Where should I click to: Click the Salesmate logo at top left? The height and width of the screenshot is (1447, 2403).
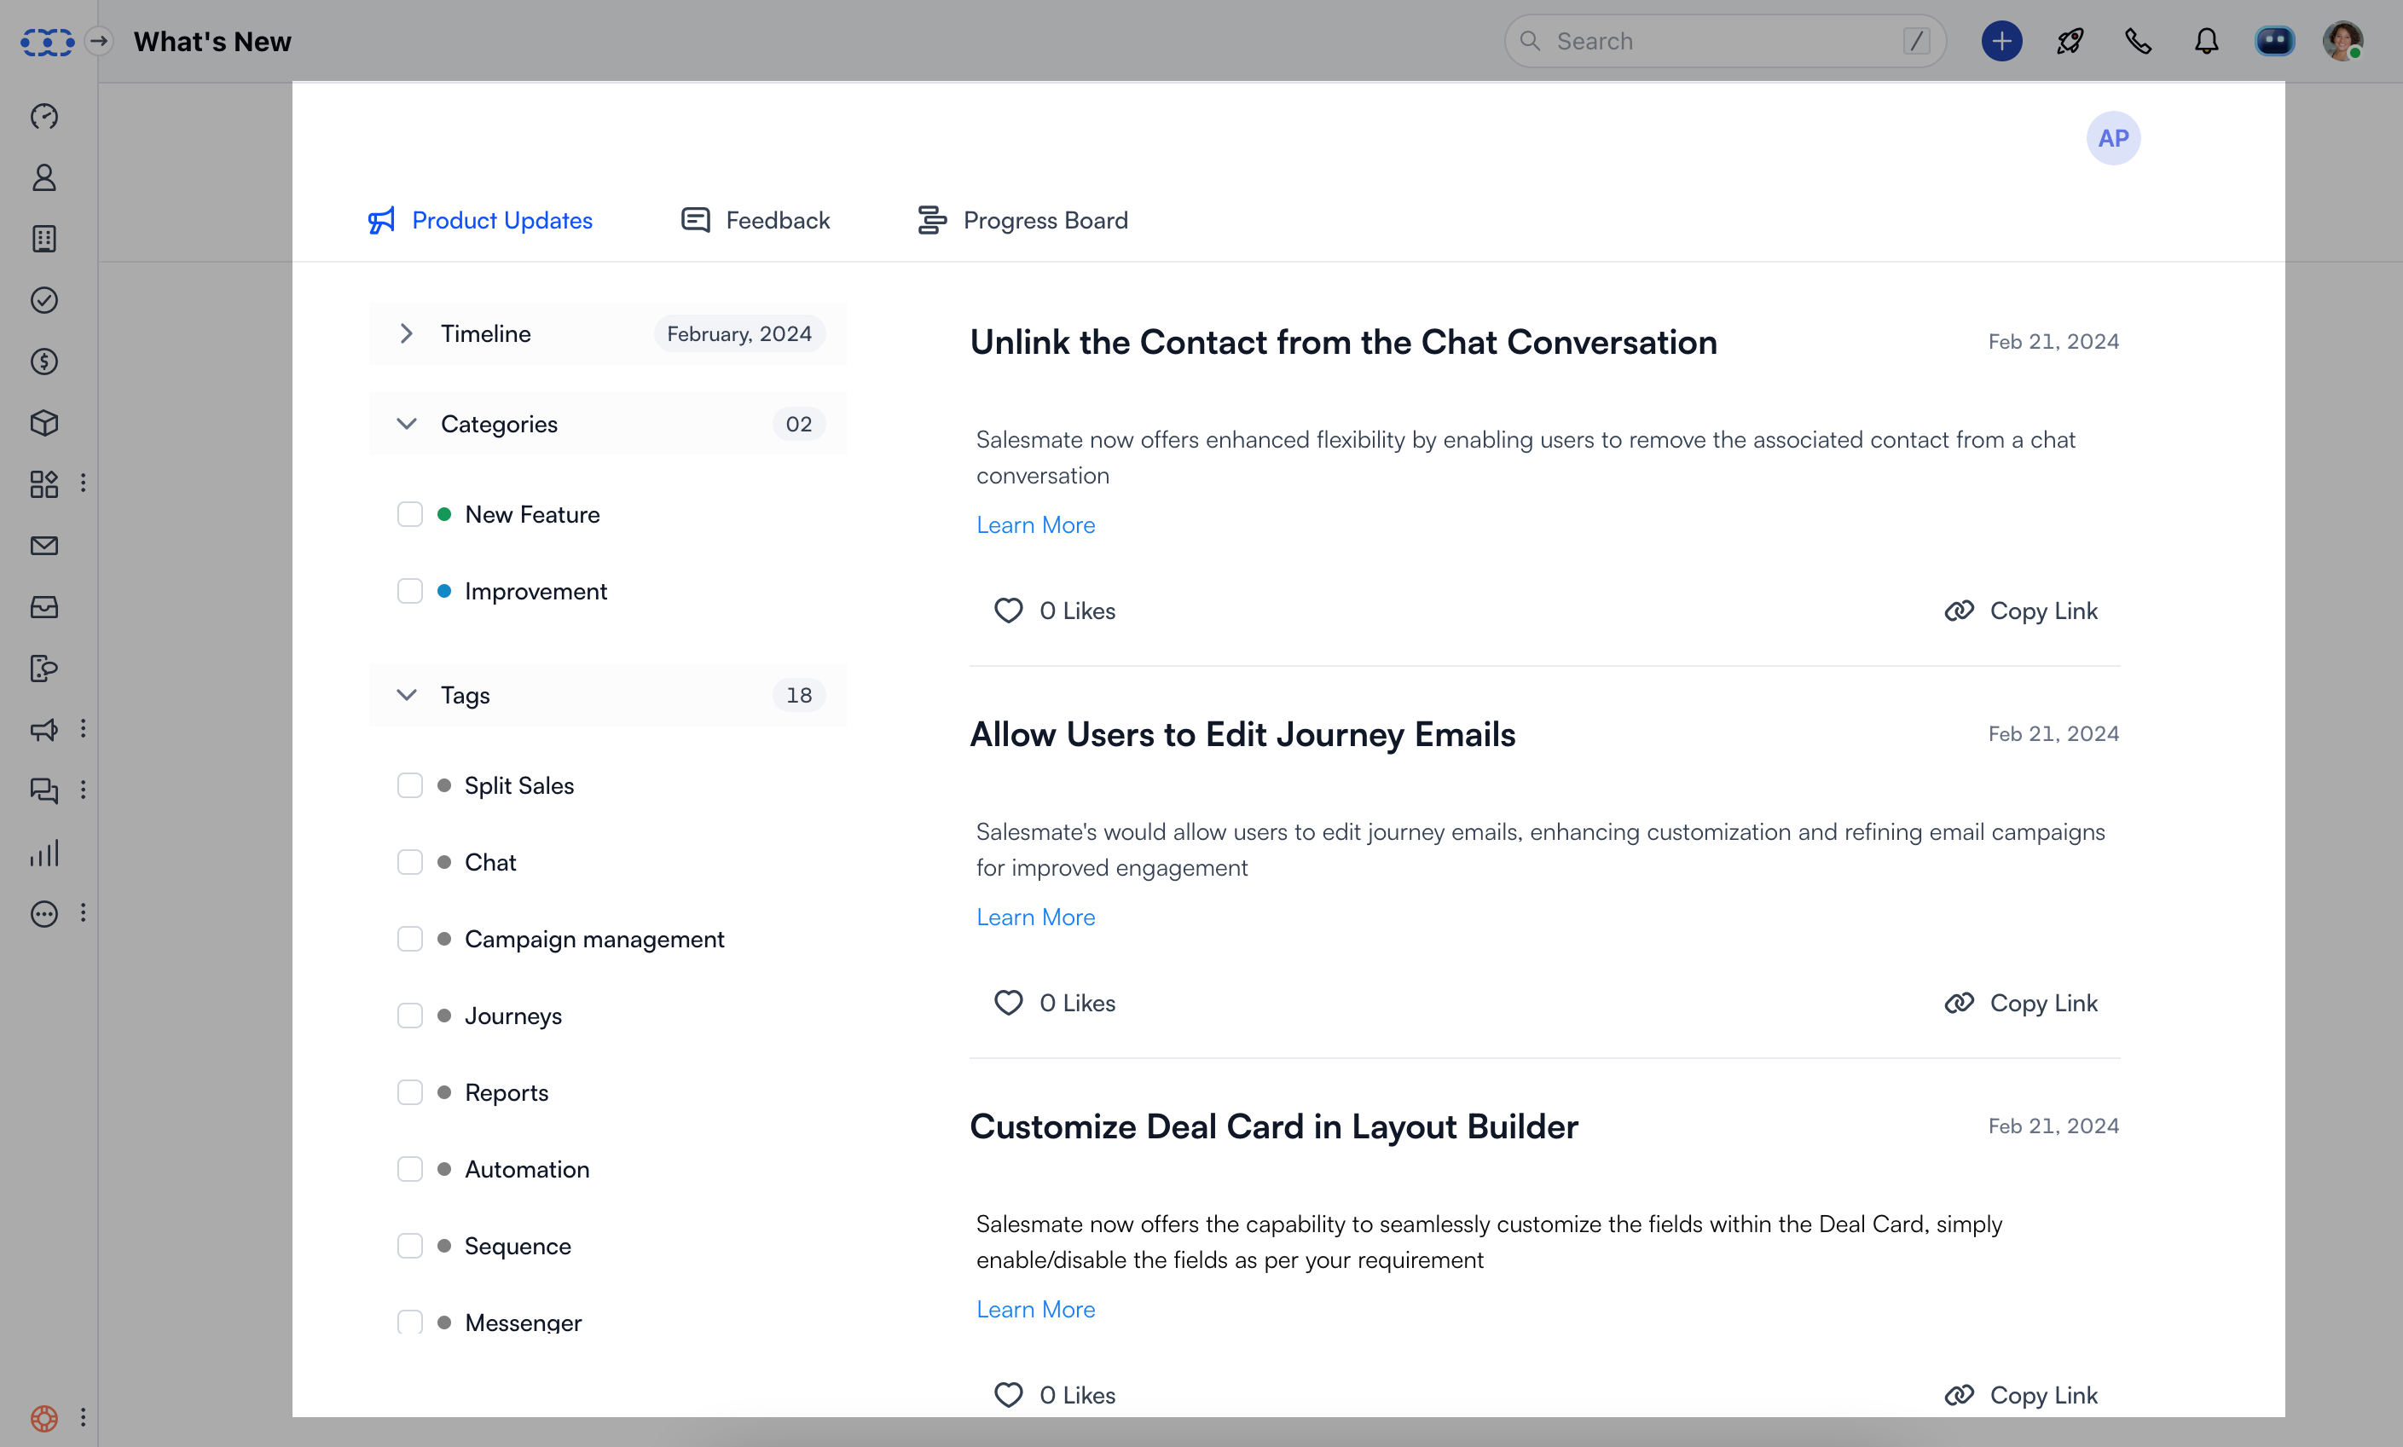pyautogui.click(x=47, y=42)
